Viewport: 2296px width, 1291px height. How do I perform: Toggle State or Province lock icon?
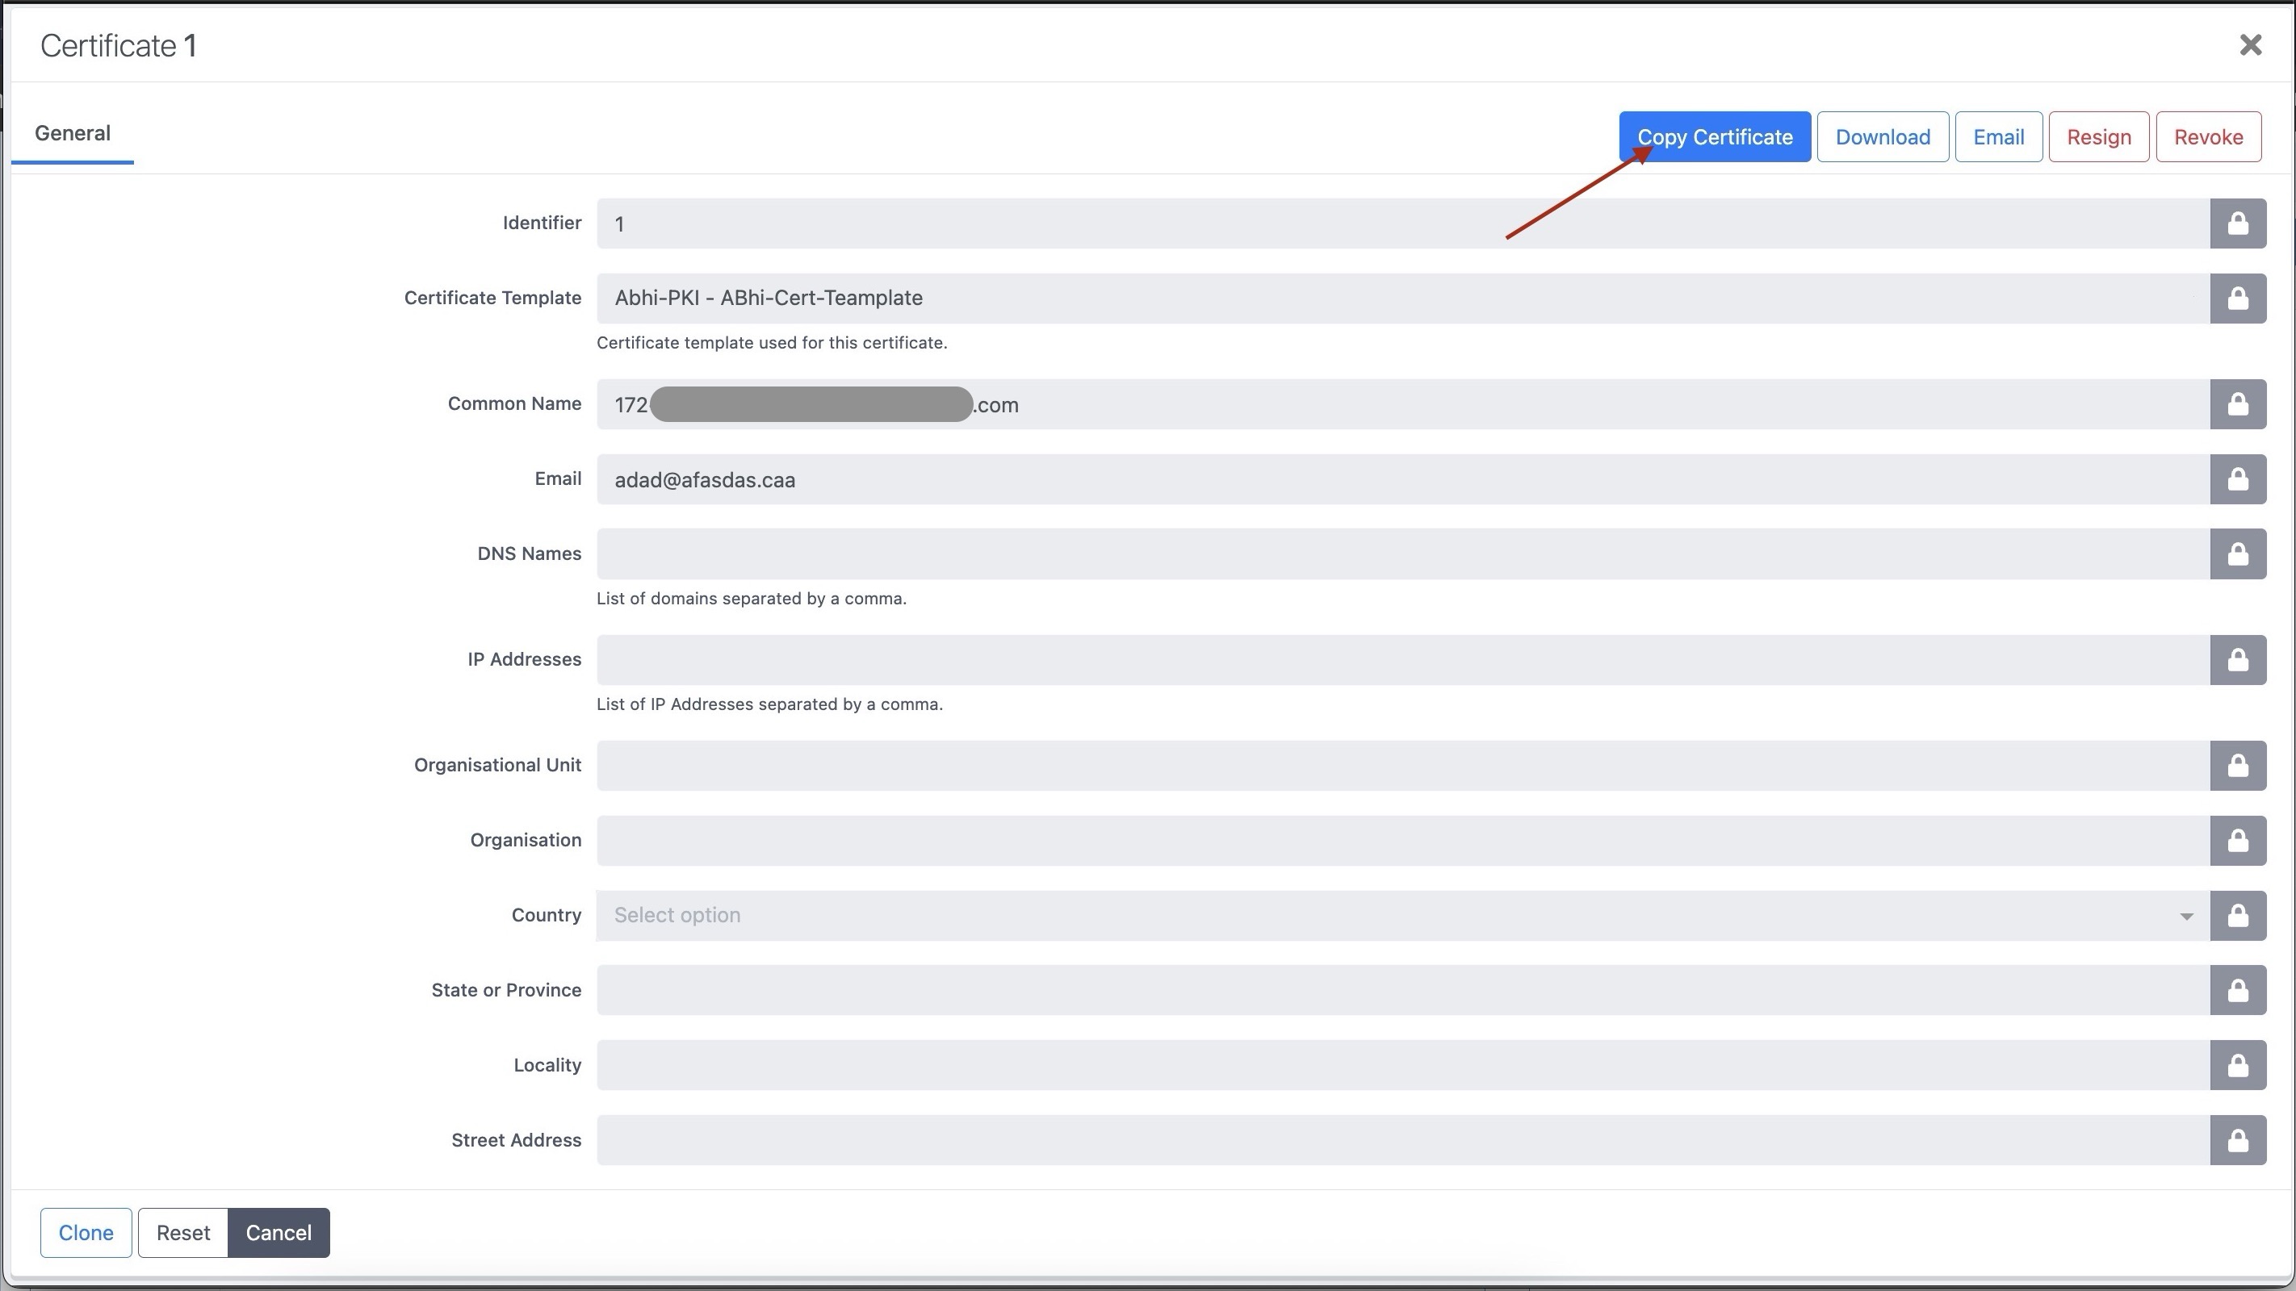coord(2237,990)
